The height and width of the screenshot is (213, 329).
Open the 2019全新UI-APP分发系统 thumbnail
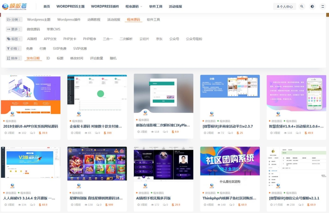[31, 94]
